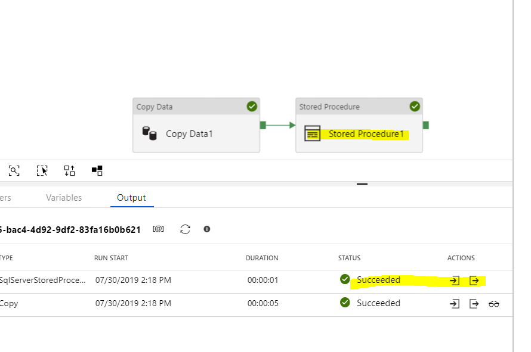Click the reset zoom level blocks icon
The height and width of the screenshot is (352, 531).
[97, 171]
